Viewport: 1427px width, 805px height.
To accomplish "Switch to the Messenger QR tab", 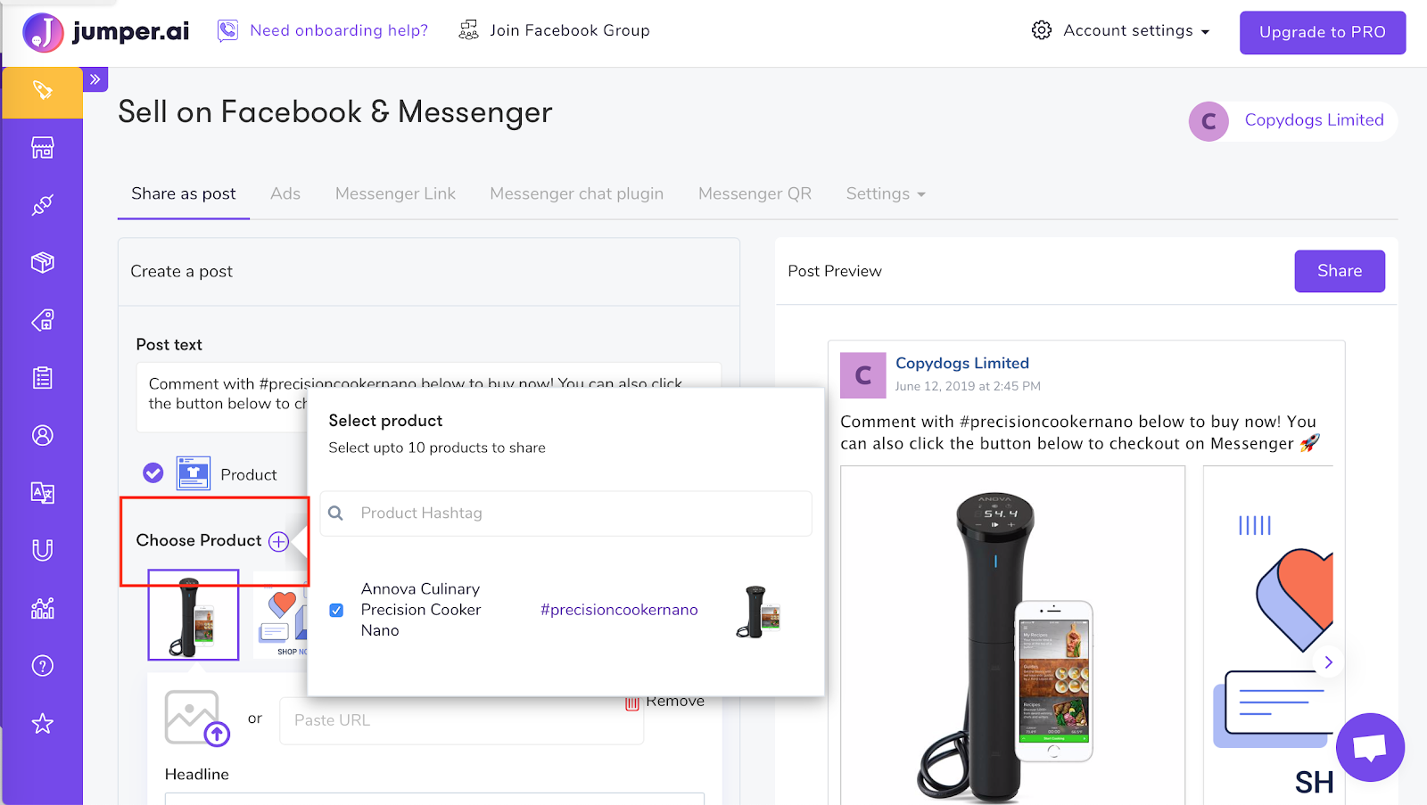I will 755,193.
